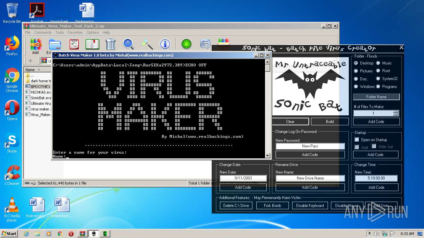Click the Clear button in Sonic Bat
424x238 pixels.
coord(290,122)
